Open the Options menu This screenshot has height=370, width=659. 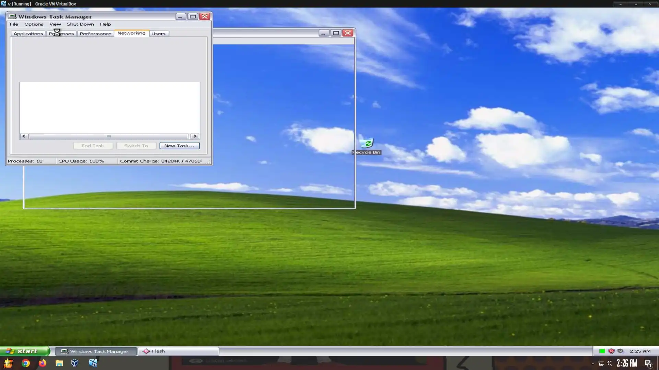(x=34, y=24)
